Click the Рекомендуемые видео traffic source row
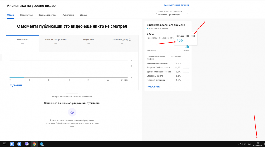 pos(157,63)
